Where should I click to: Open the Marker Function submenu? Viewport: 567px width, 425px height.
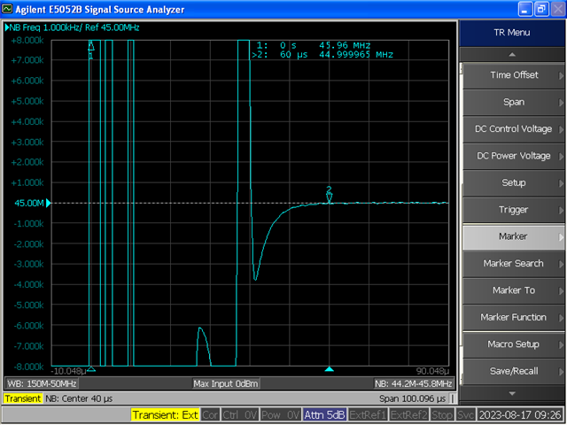514,318
